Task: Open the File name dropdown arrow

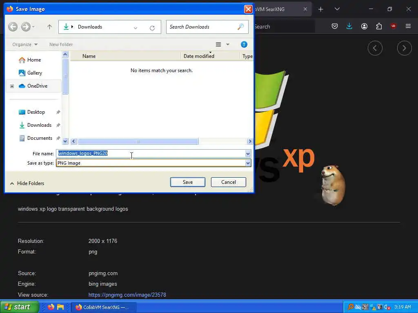Action: [x=248, y=153]
